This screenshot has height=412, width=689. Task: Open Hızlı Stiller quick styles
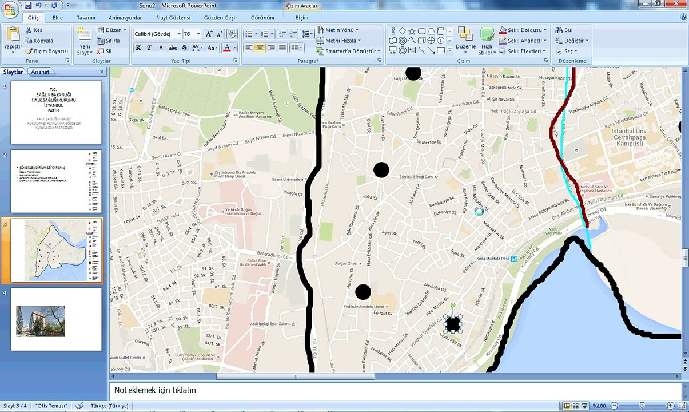click(487, 41)
